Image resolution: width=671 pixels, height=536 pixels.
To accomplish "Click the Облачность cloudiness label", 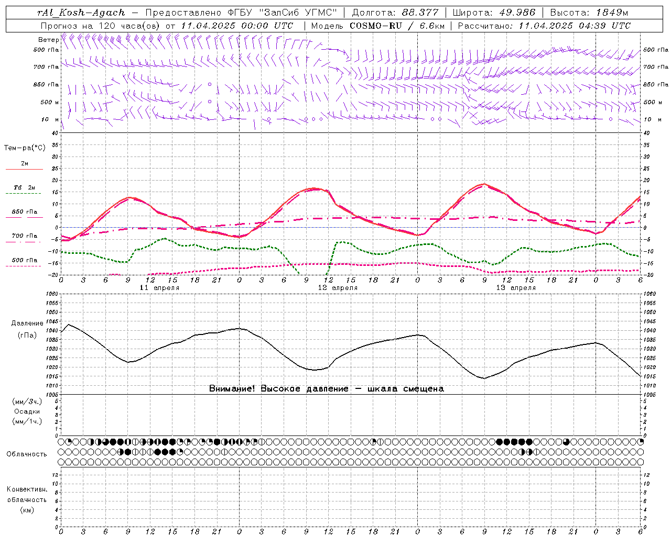I will [x=27, y=454].
